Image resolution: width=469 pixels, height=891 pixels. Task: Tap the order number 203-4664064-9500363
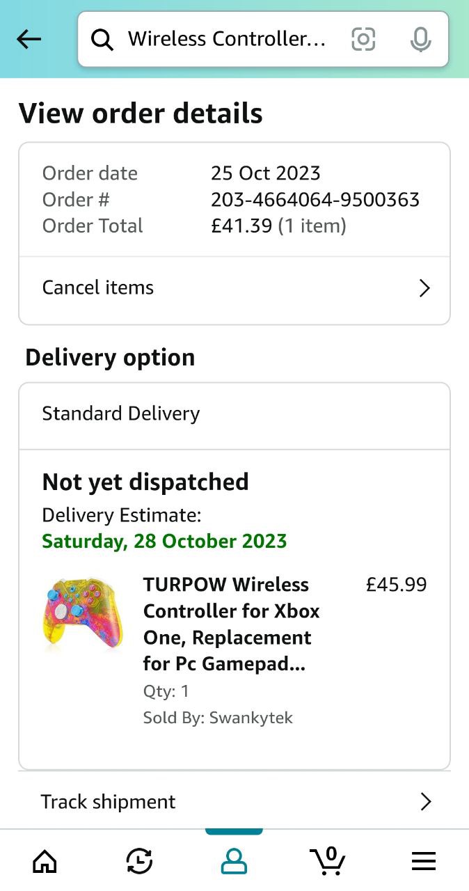point(315,200)
